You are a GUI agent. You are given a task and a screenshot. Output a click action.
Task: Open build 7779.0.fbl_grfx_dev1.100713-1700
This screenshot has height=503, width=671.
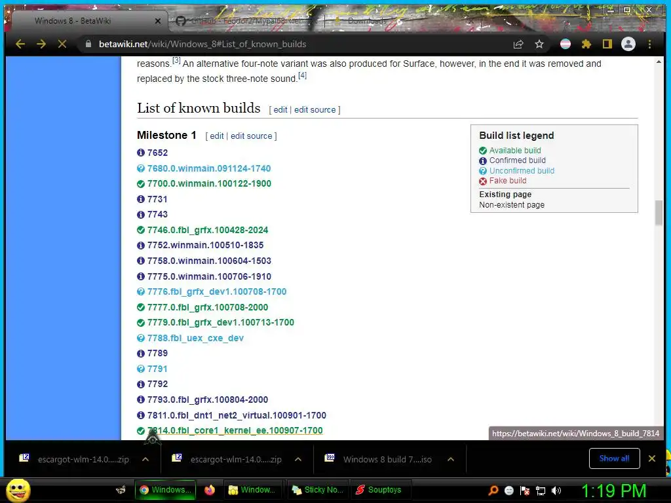221,322
